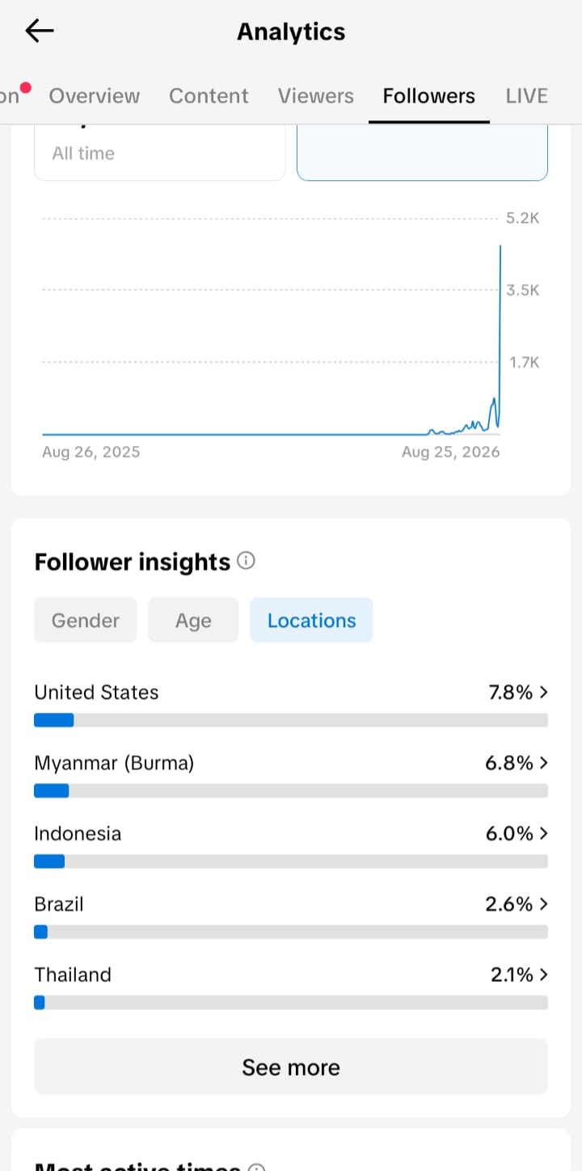This screenshot has height=1171, width=582.
Task: Go to the LIVE tab
Action: (x=527, y=96)
